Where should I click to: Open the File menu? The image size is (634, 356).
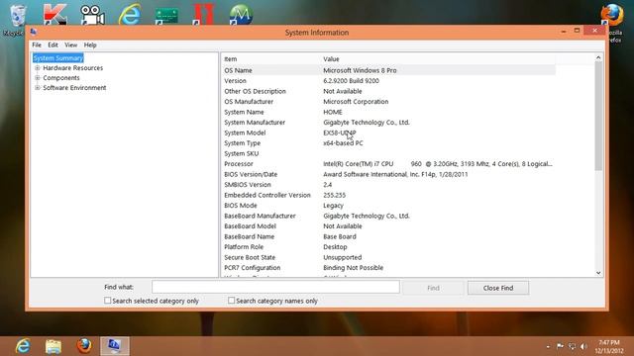(37, 44)
